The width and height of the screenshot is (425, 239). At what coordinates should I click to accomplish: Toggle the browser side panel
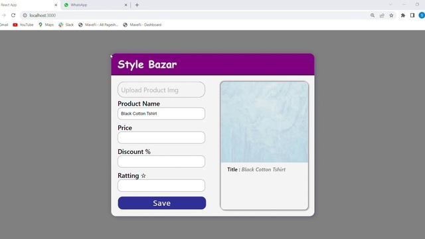(x=412, y=15)
